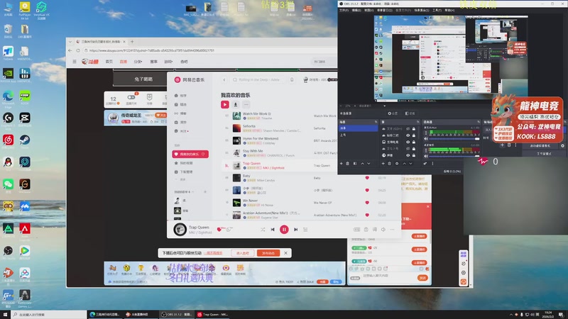Screen dimensions: 568x319
Task: Toggle the heart on the We Never row
Action: point(367,203)
